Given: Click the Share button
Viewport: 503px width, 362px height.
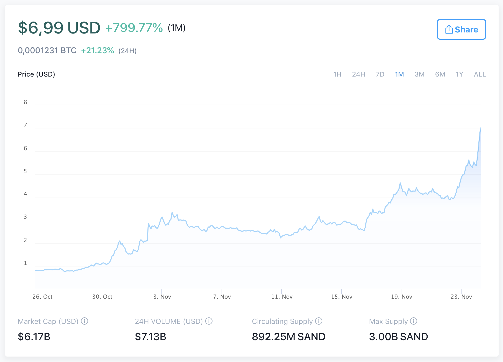Looking at the screenshot, I should 461,29.
